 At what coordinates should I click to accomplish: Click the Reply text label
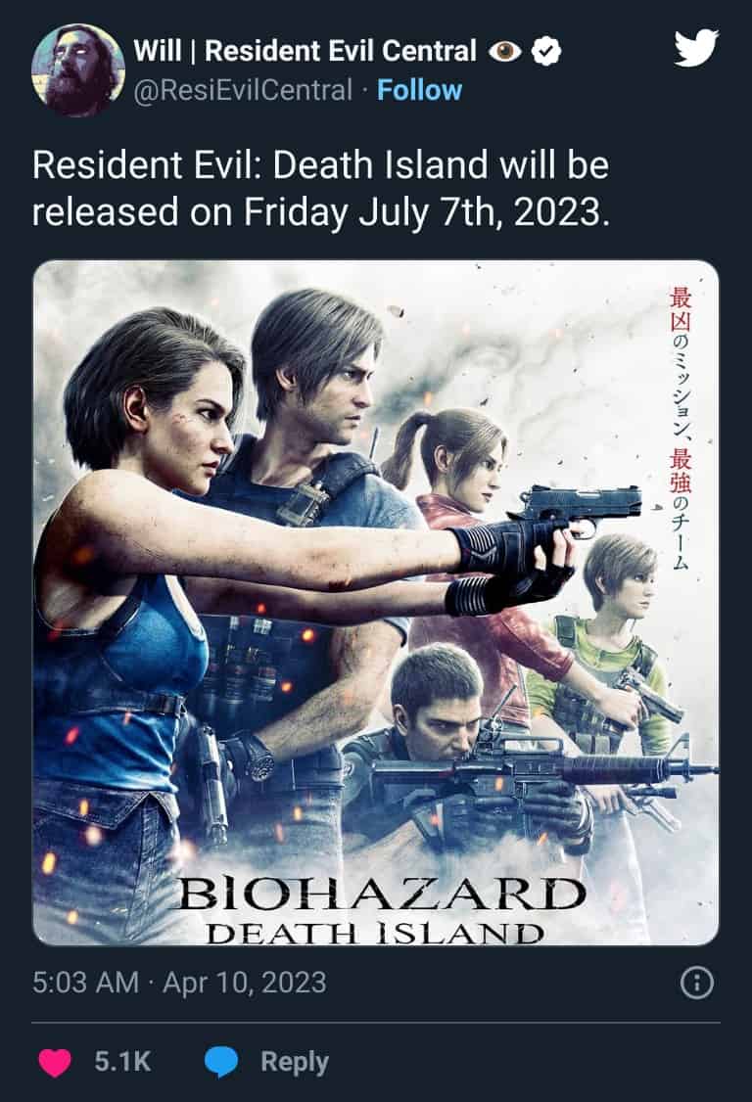[294, 1062]
